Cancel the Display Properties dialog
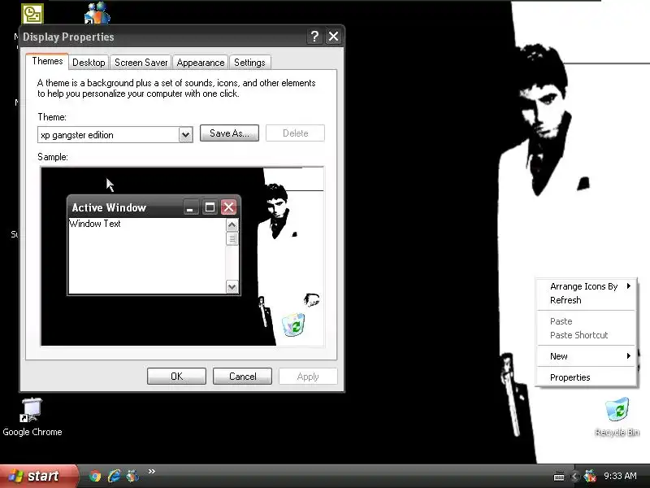This screenshot has height=488, width=650. tap(242, 377)
